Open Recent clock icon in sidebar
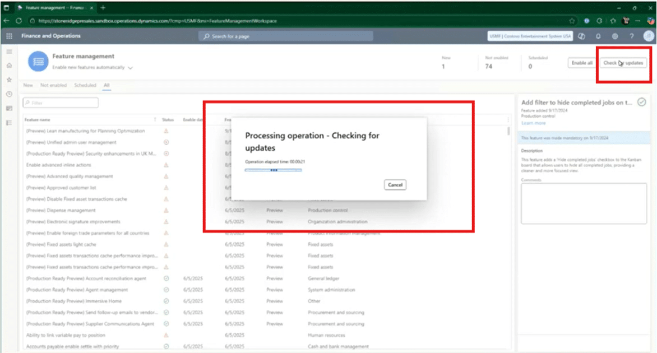Screen dimensions: 657x353 click(9, 94)
